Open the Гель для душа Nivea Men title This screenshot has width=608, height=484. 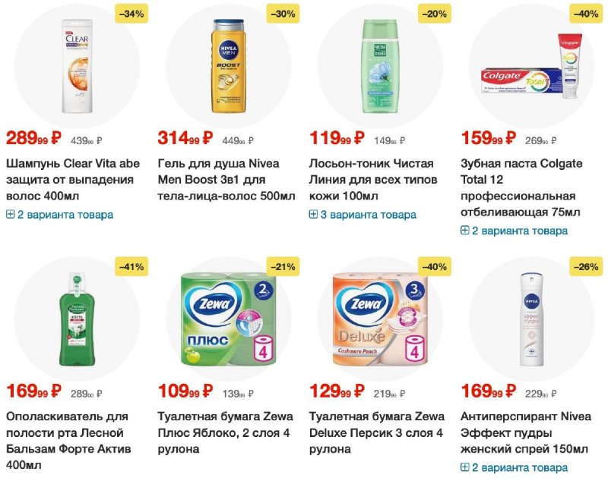click(226, 180)
